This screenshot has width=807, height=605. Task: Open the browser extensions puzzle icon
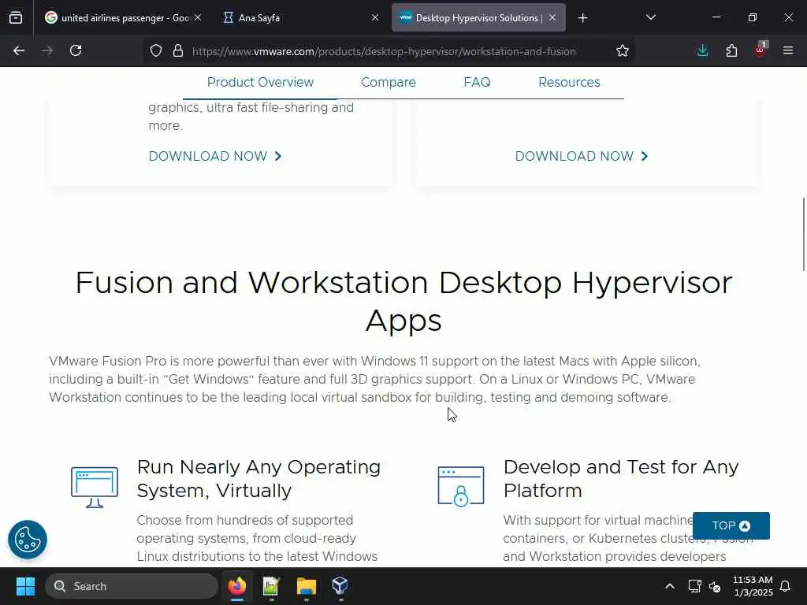[x=731, y=50]
